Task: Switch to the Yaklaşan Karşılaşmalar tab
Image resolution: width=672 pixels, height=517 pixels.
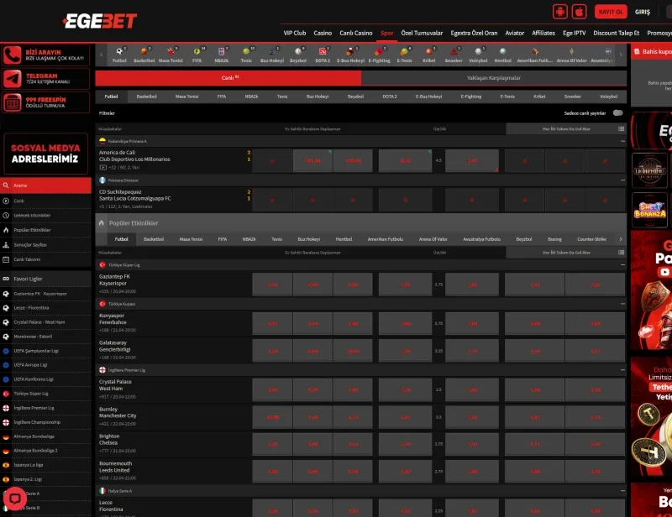Action: click(494, 78)
